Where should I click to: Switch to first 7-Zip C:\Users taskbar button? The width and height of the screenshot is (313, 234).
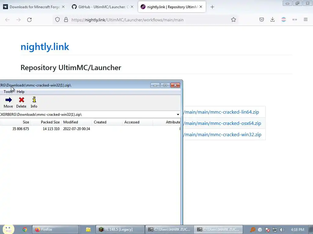[170, 229]
